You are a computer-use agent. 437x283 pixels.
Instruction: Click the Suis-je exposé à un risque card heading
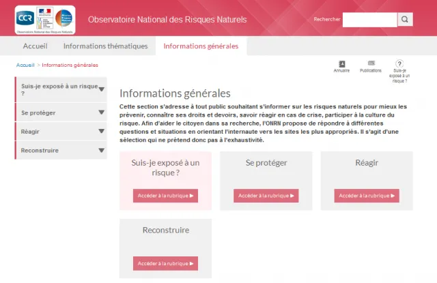tap(165, 168)
